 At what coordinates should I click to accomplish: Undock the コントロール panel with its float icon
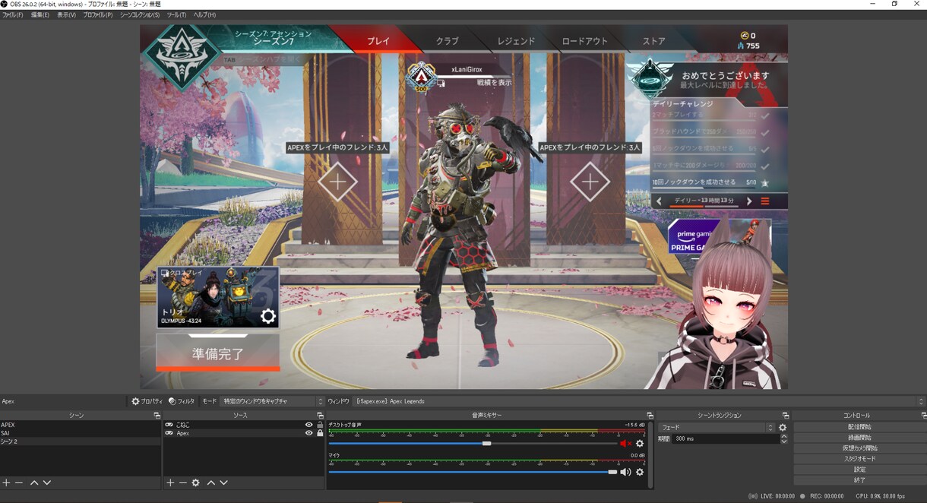[923, 416]
